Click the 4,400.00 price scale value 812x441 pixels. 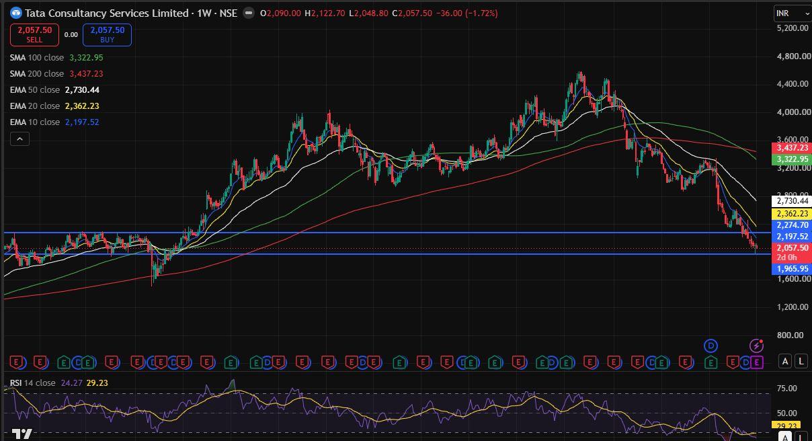pyautogui.click(x=793, y=84)
